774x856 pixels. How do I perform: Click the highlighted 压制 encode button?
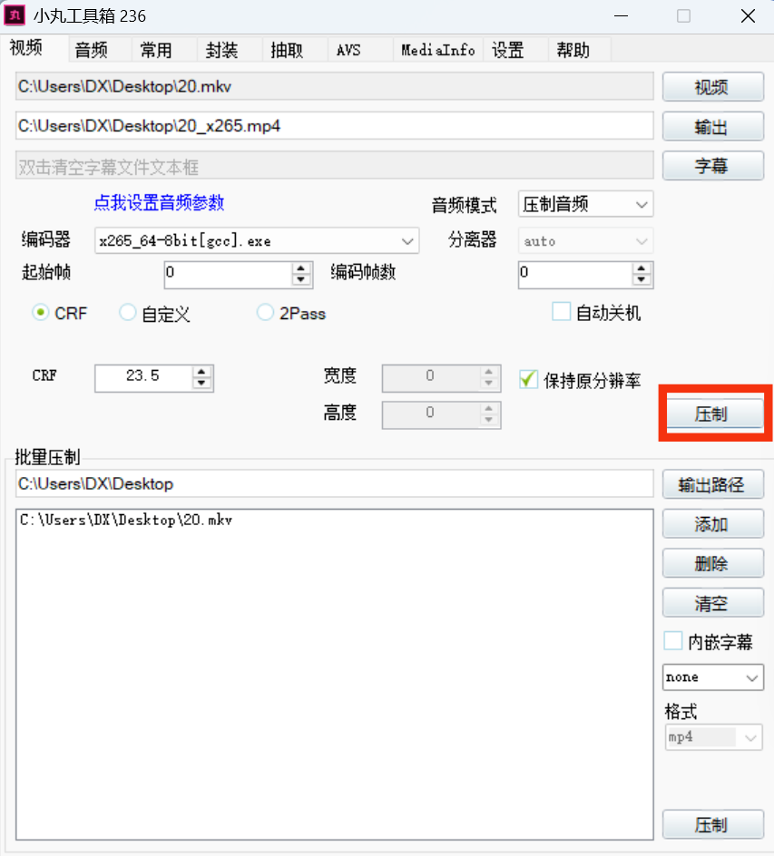(713, 413)
